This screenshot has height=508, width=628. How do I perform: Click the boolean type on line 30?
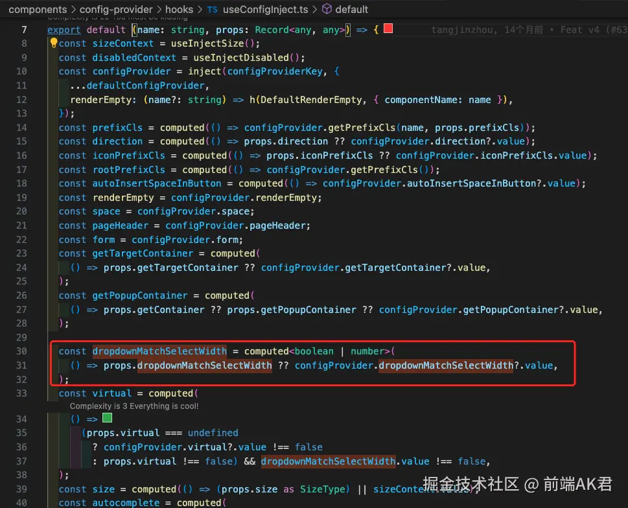pos(314,351)
